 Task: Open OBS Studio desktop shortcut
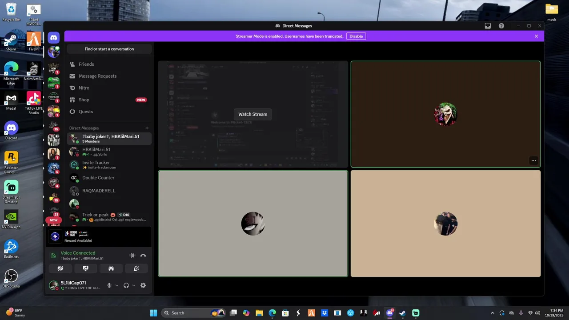point(11,279)
